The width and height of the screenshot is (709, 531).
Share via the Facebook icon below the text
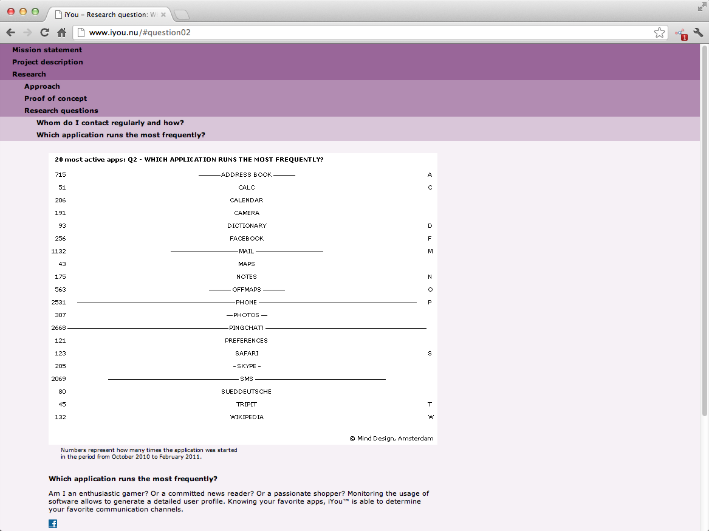53,524
